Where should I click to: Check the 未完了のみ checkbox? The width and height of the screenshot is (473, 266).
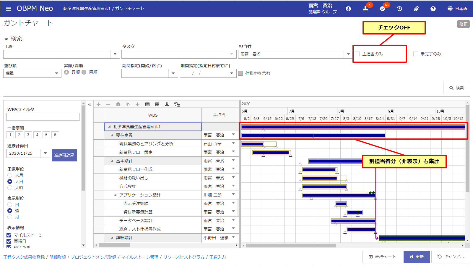pos(416,54)
